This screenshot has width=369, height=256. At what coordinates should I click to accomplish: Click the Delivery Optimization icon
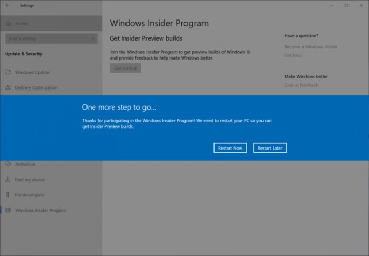8,87
